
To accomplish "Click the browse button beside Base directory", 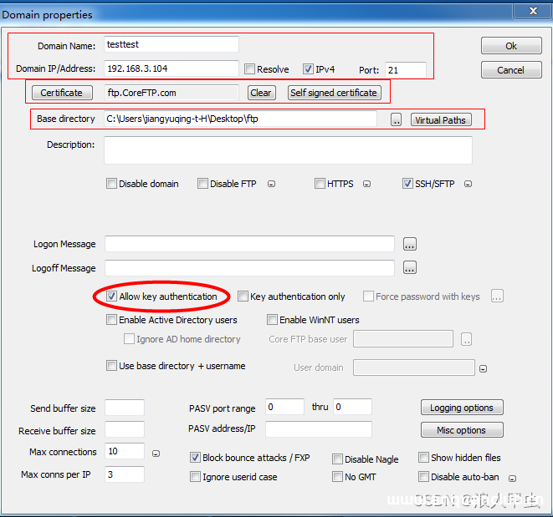I will coord(396,120).
